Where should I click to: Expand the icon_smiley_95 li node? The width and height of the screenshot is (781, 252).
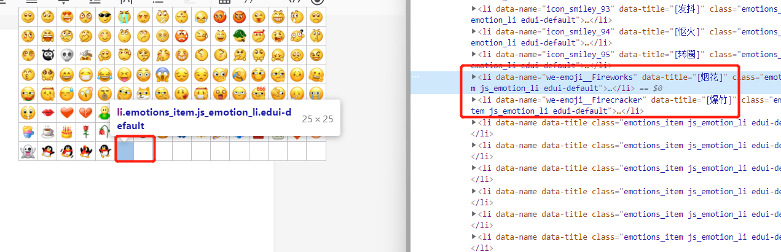pos(474,54)
